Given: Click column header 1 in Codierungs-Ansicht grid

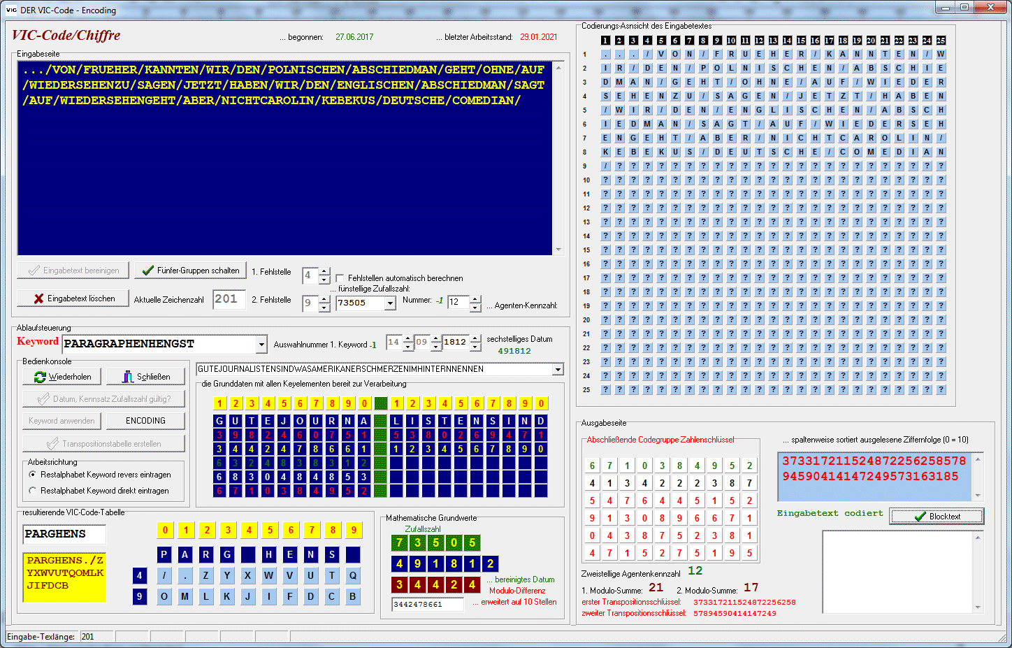Looking at the screenshot, I should coord(605,41).
